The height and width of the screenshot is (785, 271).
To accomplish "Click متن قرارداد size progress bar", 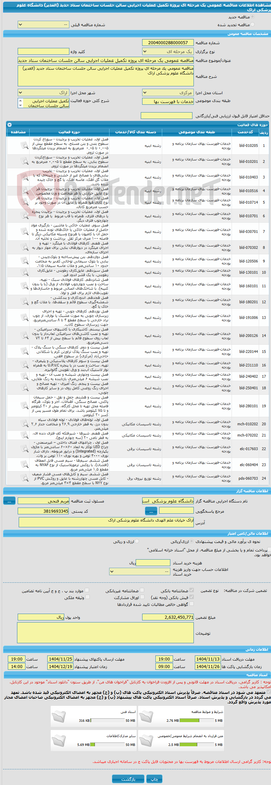I will coord(197,745).
